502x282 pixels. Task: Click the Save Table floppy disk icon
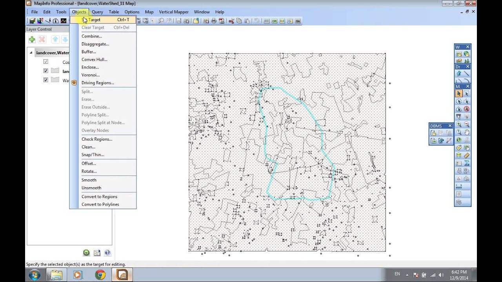179,21
